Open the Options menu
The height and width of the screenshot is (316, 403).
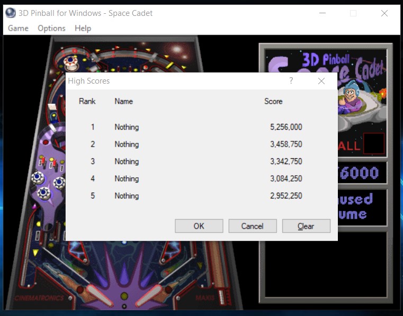click(x=51, y=28)
